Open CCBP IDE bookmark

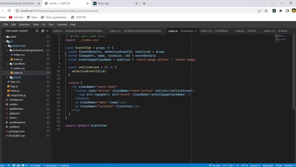[78, 17]
